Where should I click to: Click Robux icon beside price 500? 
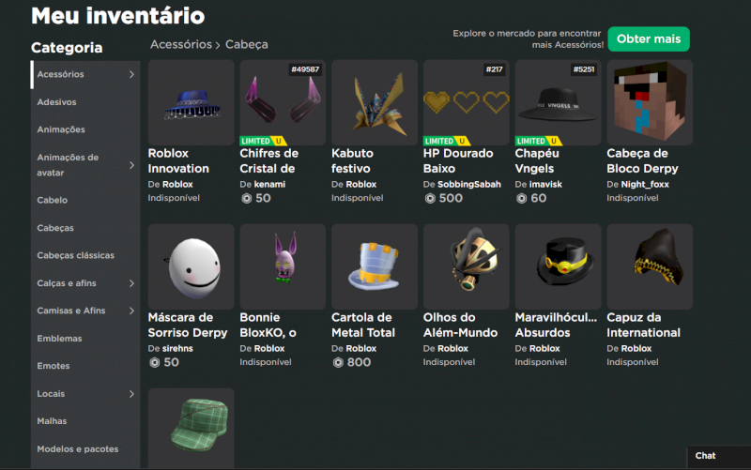click(430, 198)
